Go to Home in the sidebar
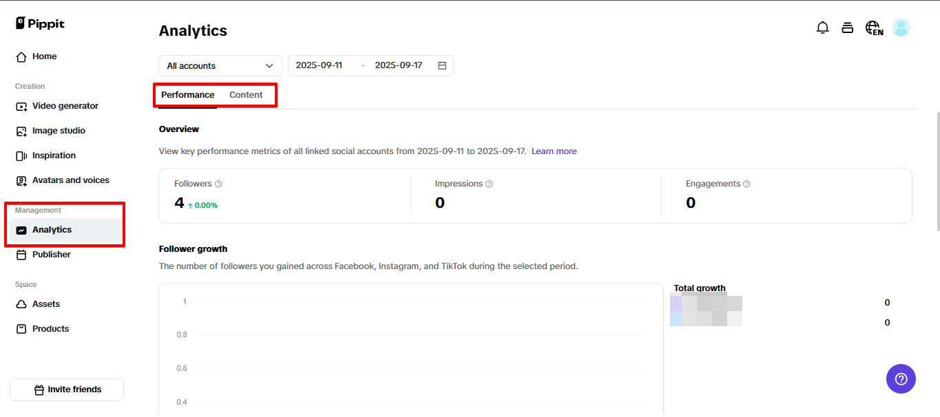 [x=44, y=56]
